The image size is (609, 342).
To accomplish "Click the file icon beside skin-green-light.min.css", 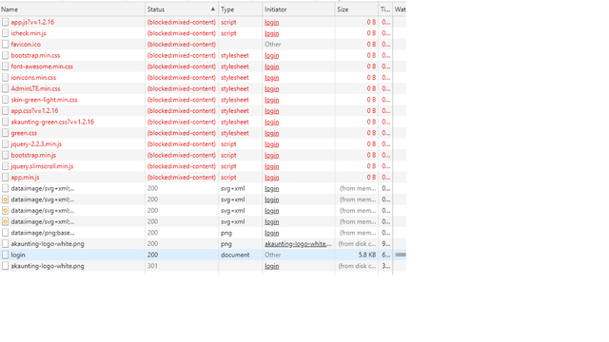I will tap(5, 100).
